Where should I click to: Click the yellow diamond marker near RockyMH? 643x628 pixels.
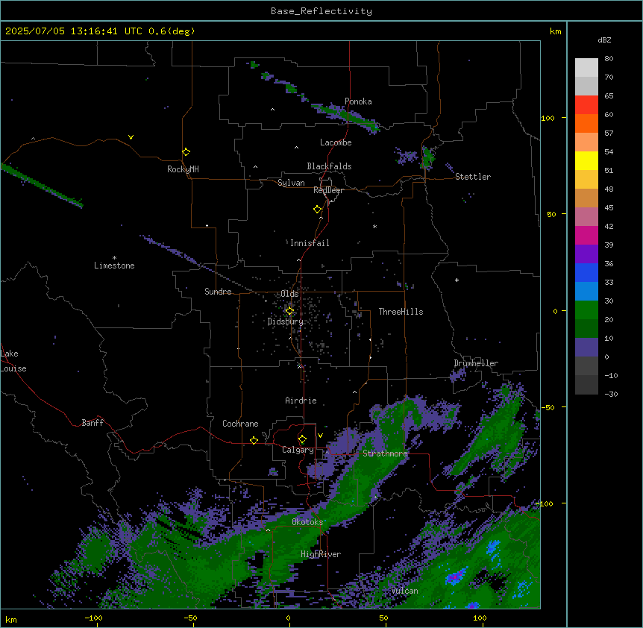click(186, 151)
